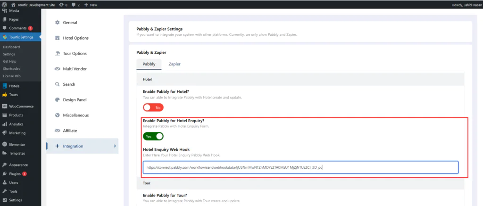Expand Integration section chevron
The image size is (483, 206).
point(115,146)
